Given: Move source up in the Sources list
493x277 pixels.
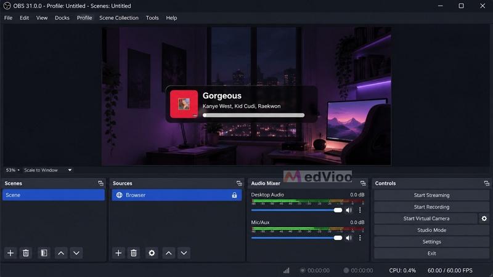Looking at the screenshot, I should point(168,253).
